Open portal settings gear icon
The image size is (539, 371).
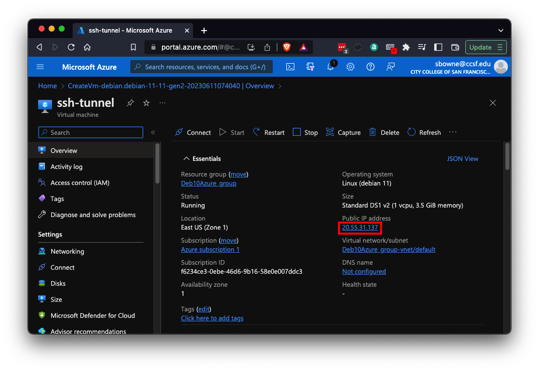(x=350, y=67)
